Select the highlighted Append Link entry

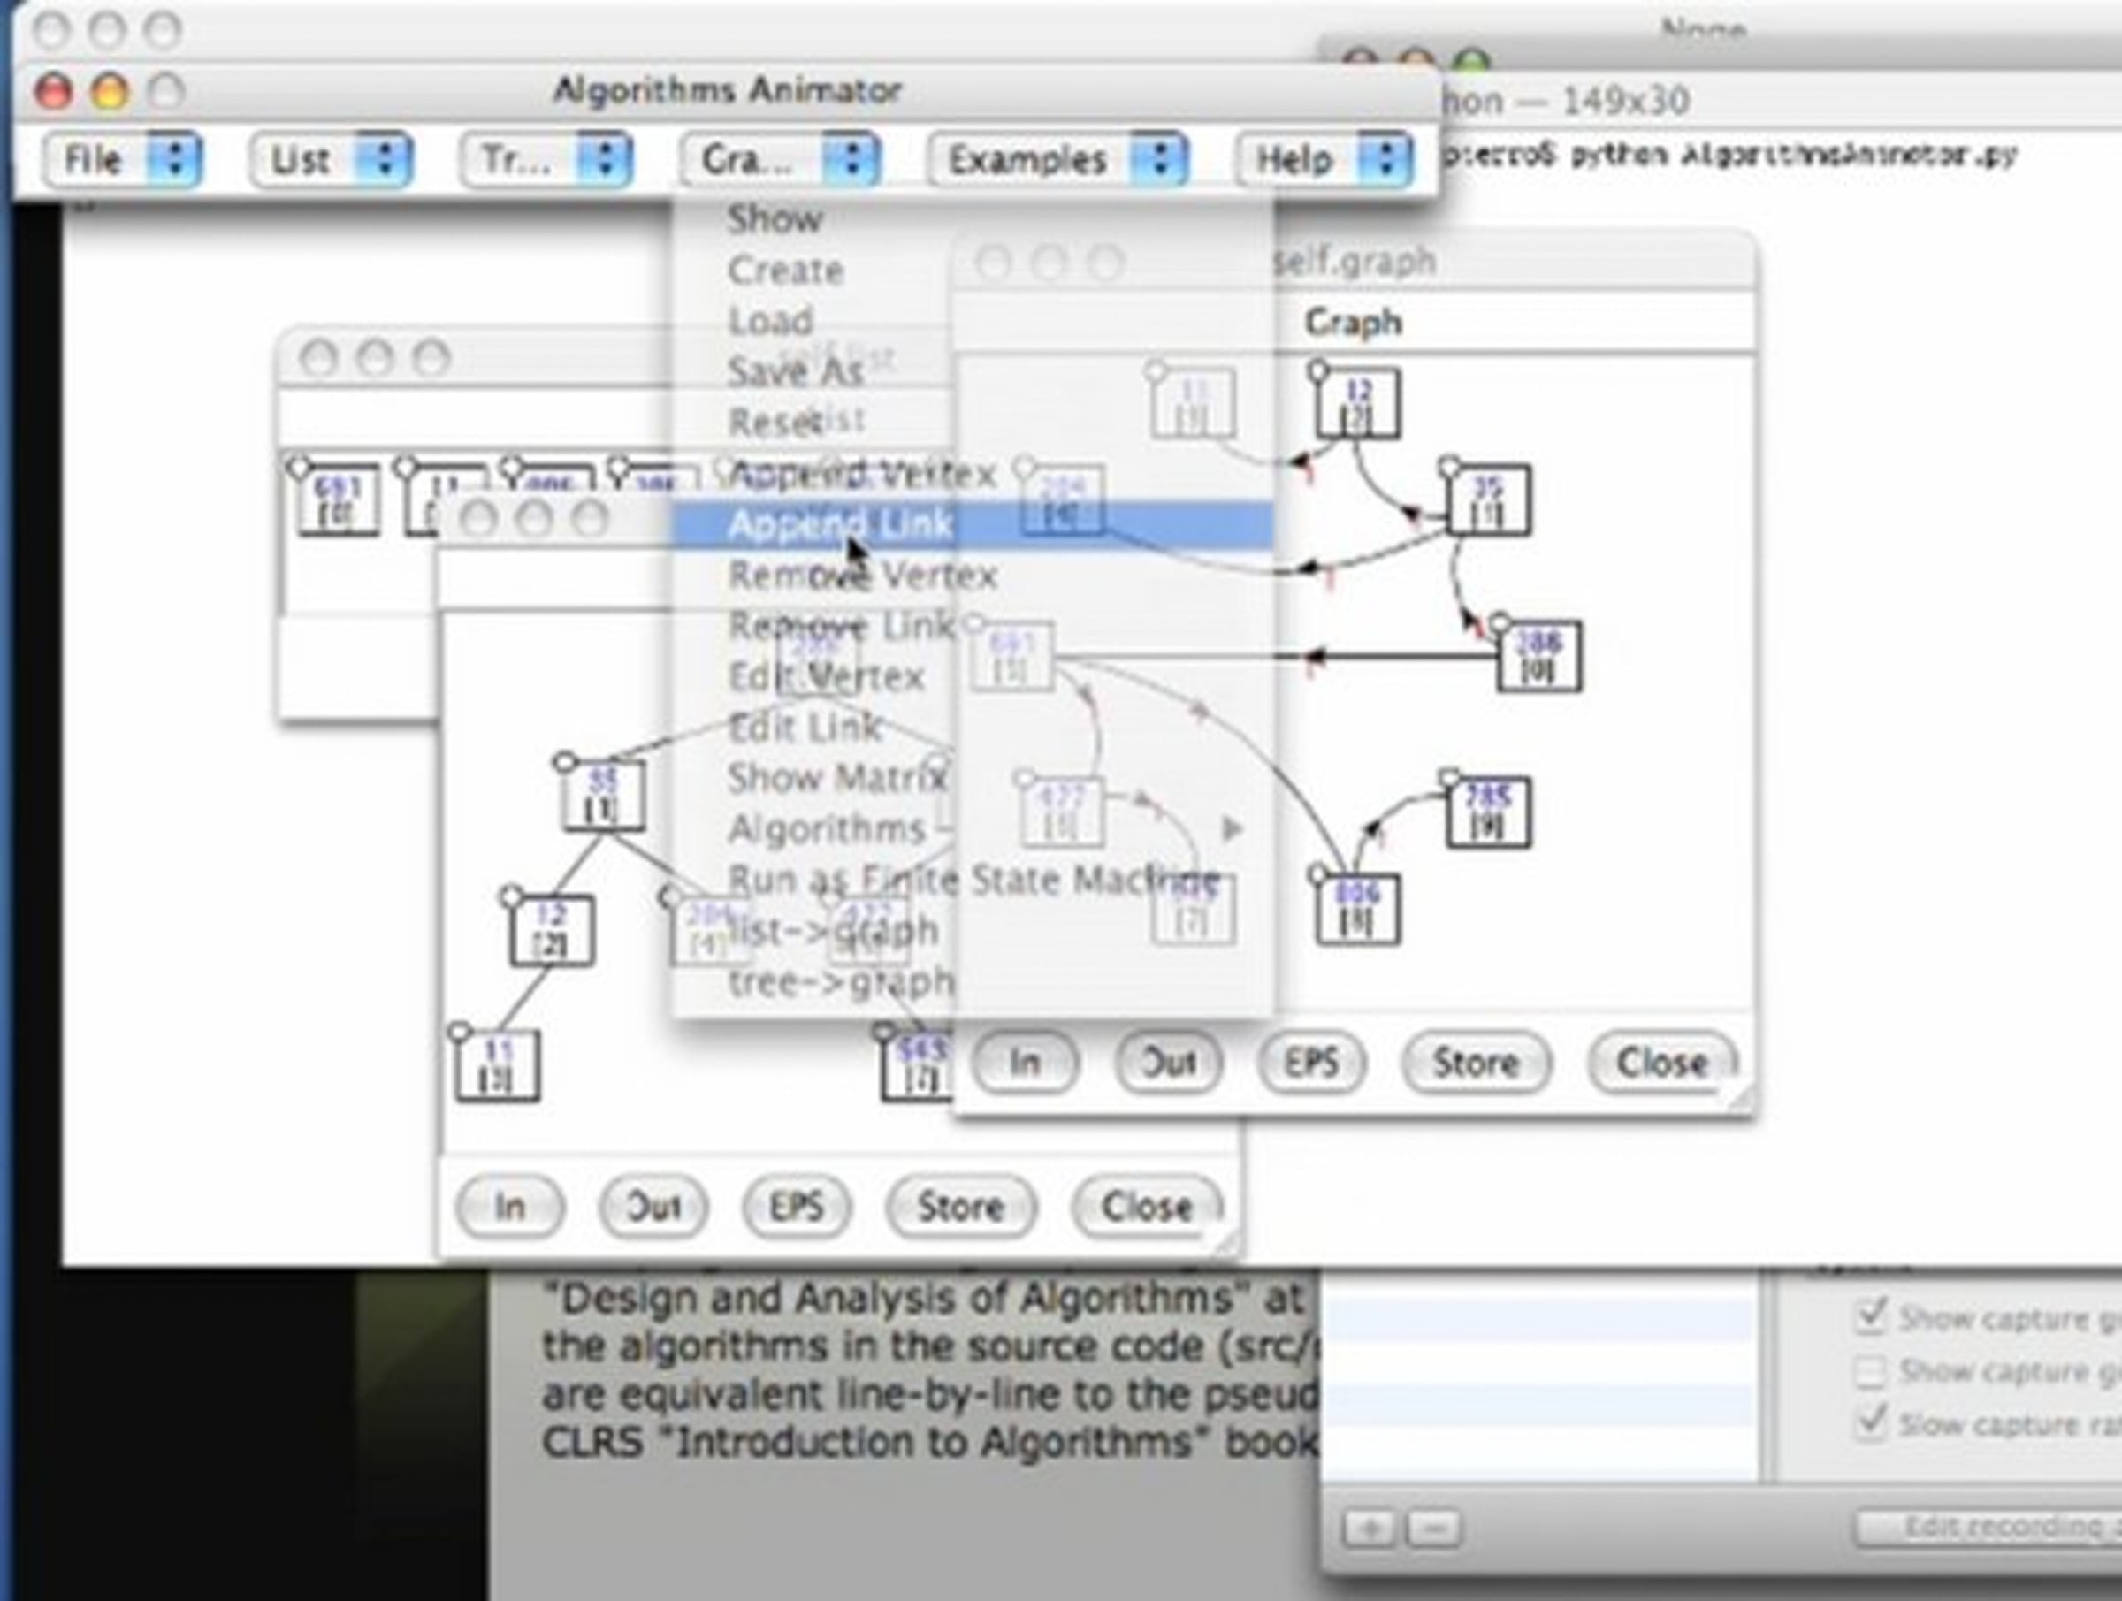tap(973, 523)
